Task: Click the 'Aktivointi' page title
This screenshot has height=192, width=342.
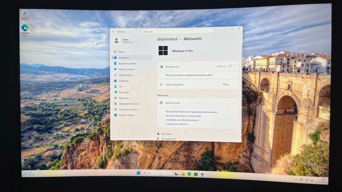Action: (193, 39)
